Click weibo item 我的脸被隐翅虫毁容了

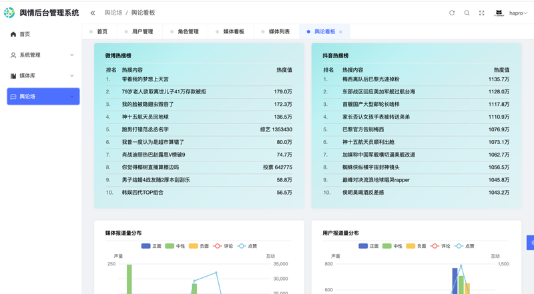click(x=148, y=105)
